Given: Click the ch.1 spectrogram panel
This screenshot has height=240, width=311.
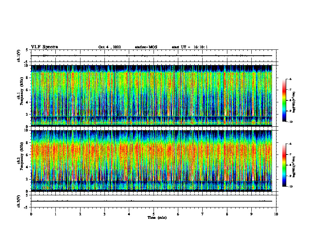Looking at the screenshot, I should point(151,96).
